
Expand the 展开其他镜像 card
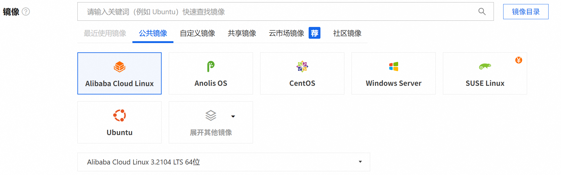(x=211, y=122)
